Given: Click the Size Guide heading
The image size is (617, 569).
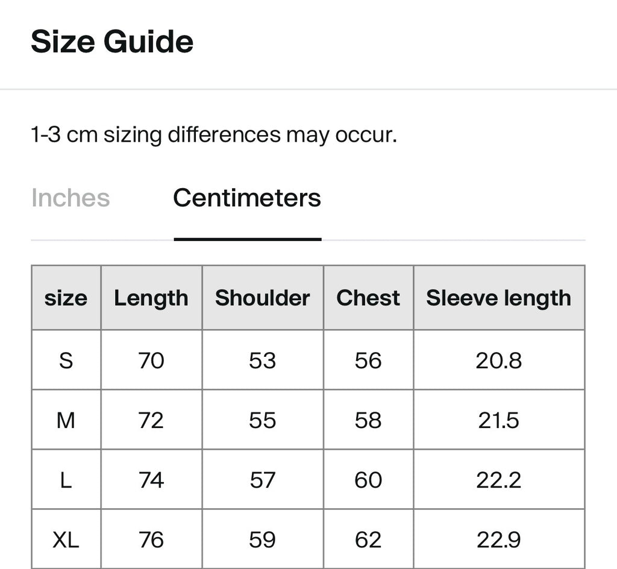Looking at the screenshot, I should tap(112, 42).
